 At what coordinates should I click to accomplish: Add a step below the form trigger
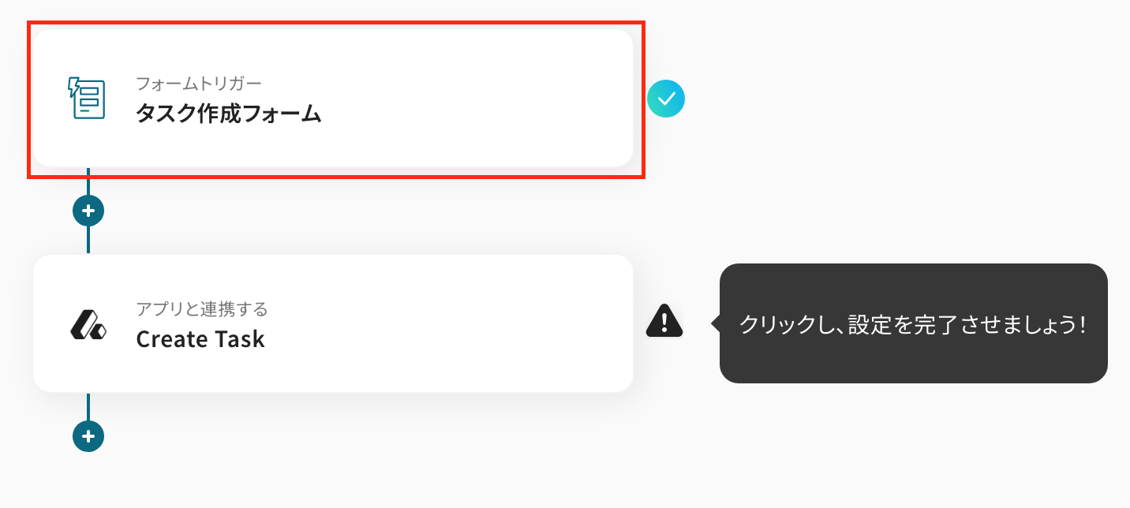tap(88, 211)
